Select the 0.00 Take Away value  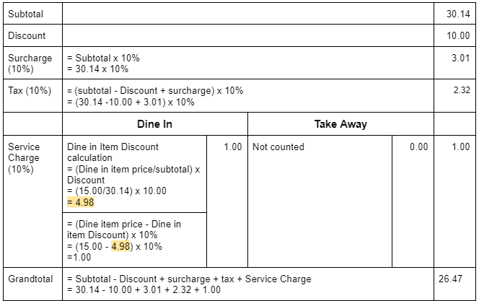pyautogui.click(x=418, y=147)
